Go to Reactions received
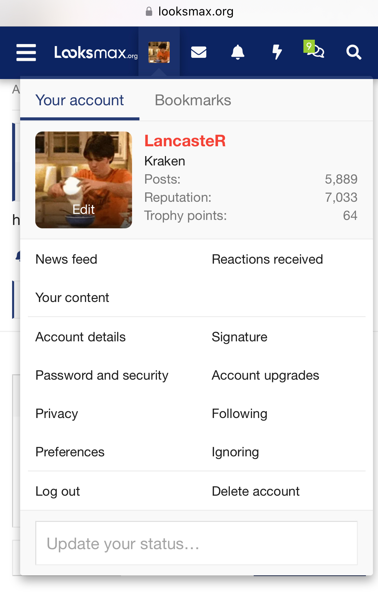The image size is (378, 608). [267, 259]
